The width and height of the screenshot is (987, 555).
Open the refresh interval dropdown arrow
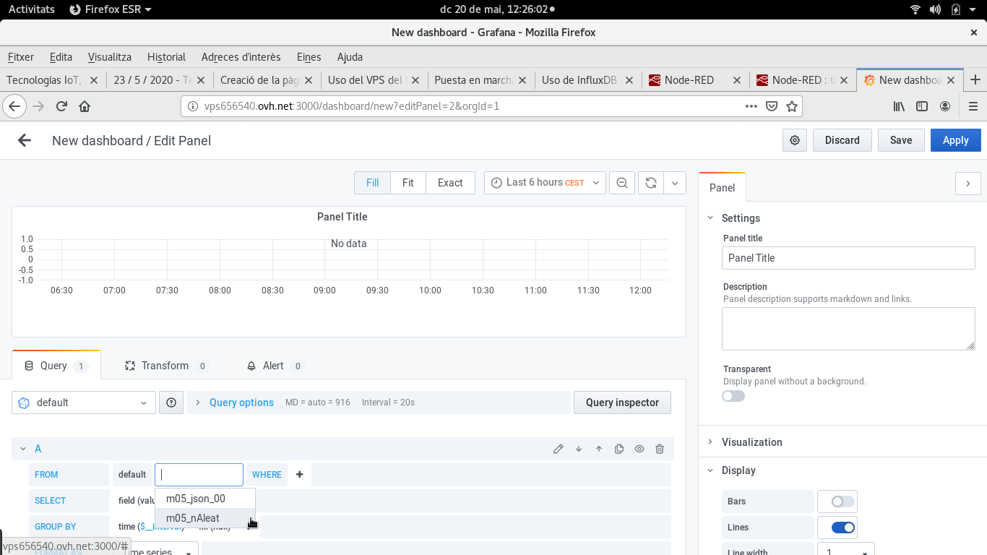click(675, 183)
